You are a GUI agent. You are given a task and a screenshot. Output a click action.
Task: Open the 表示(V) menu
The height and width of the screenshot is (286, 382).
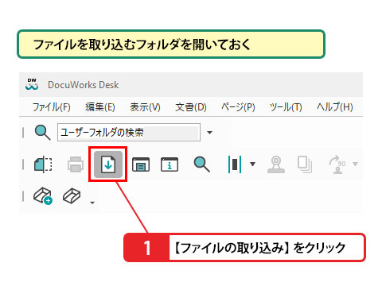[145, 107]
